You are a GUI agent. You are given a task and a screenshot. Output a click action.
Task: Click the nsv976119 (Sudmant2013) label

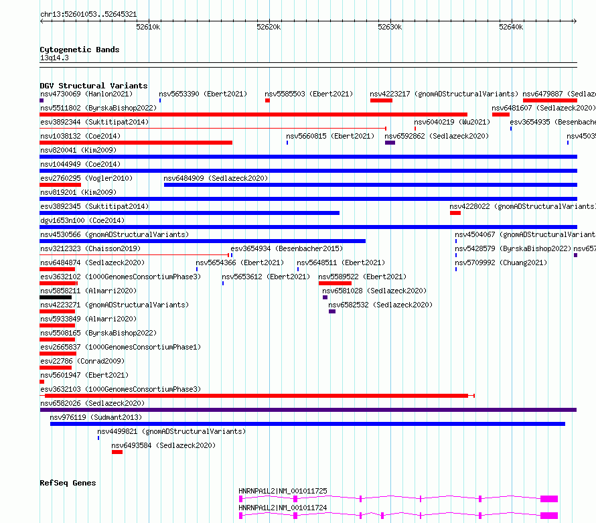[96, 417]
